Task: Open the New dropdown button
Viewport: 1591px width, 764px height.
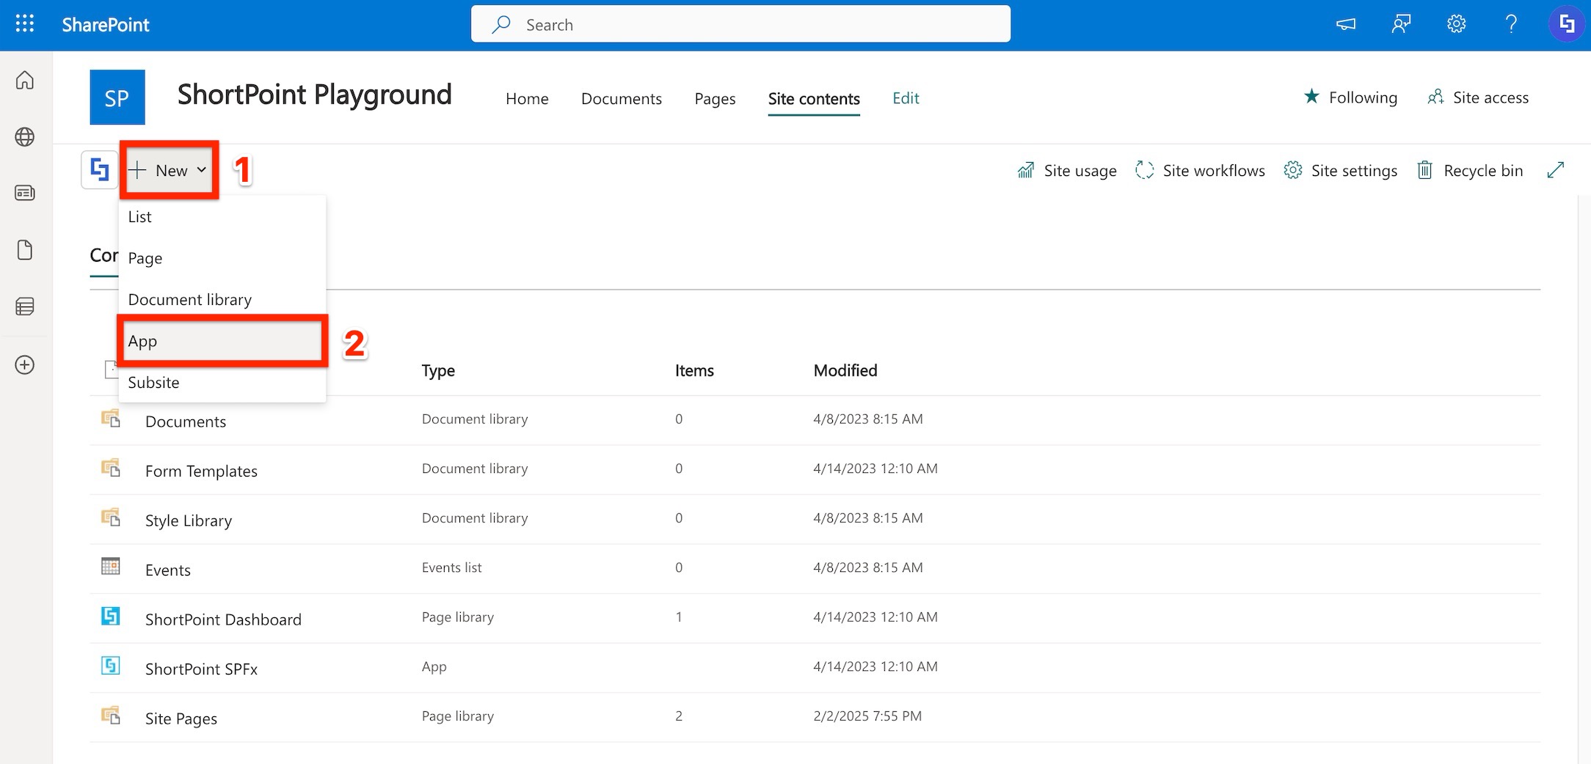Action: coord(169,170)
